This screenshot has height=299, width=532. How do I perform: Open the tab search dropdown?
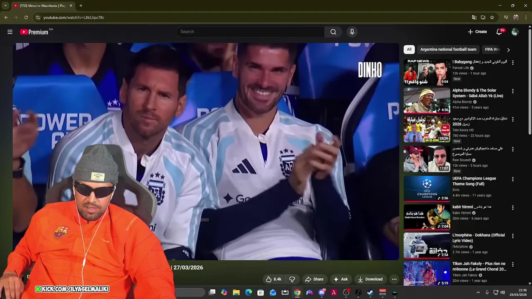5,5
